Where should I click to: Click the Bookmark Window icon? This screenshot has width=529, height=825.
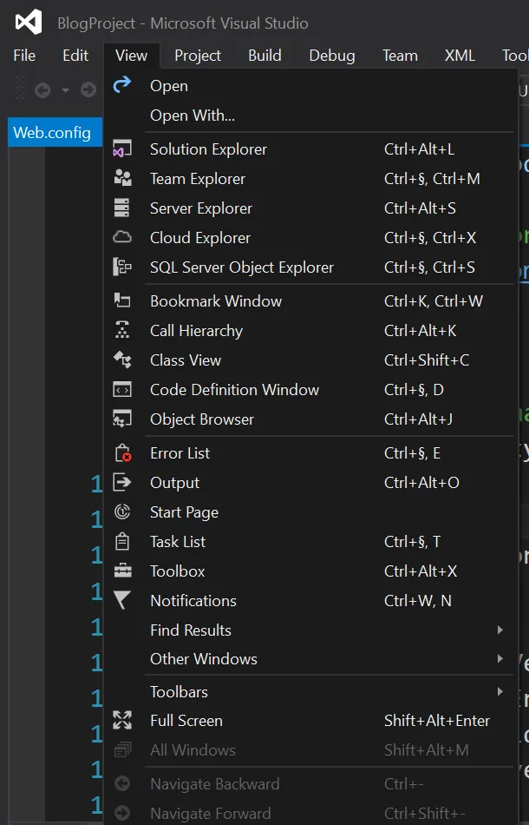[x=122, y=300]
